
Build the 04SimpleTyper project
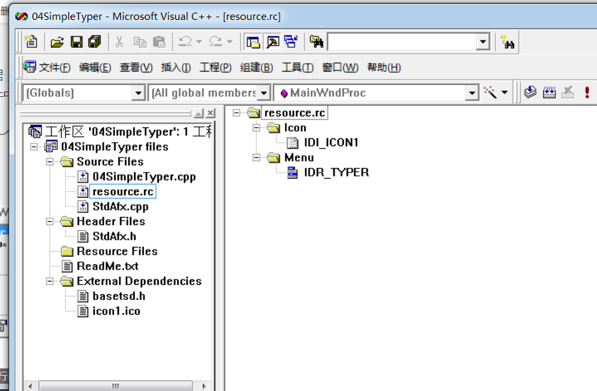tap(549, 92)
